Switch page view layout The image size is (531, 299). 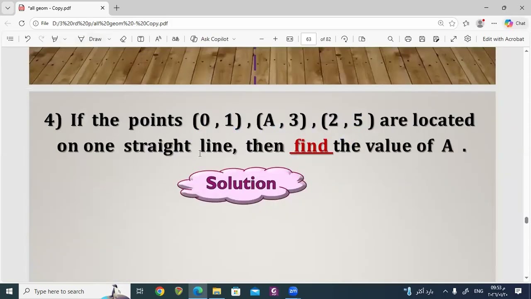coord(362,39)
